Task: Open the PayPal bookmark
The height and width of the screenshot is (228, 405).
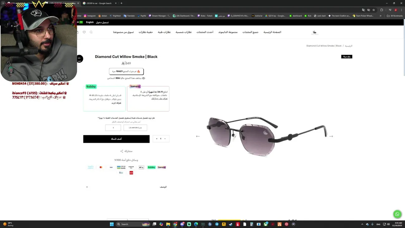Action: pos(141,16)
